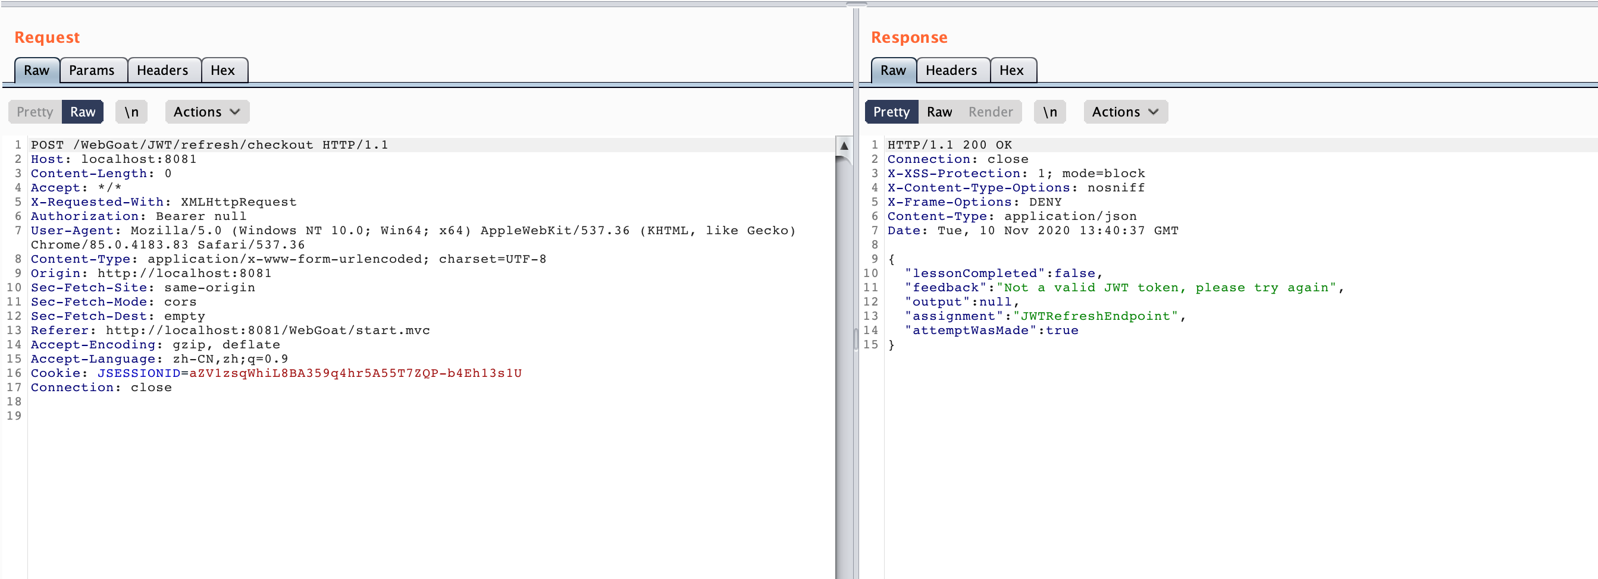This screenshot has width=1598, height=579.
Task: Enable Pretty view in Response panel
Action: [x=891, y=112]
